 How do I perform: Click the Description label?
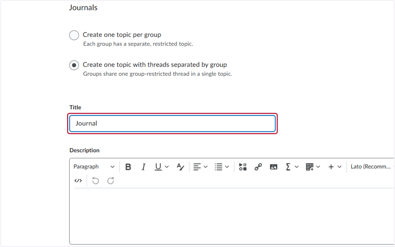tap(85, 150)
